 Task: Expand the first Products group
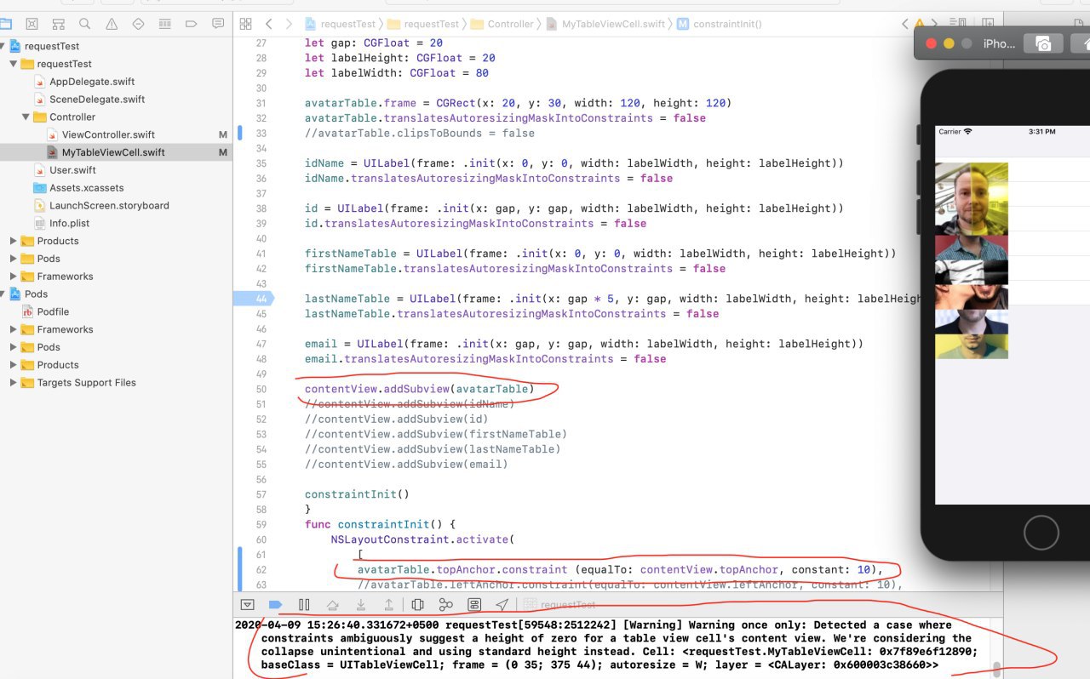point(14,241)
